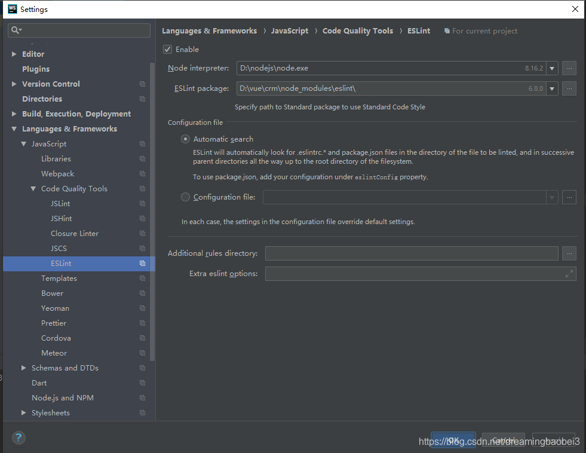Click project-level icon on selected ESLint row
The width and height of the screenshot is (586, 453).
pos(142,263)
